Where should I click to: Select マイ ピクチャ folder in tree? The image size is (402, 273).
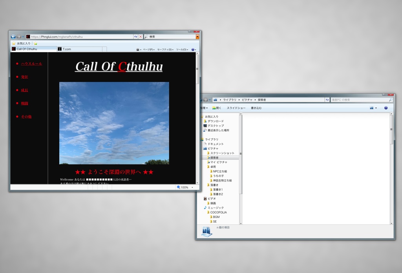tap(217, 162)
